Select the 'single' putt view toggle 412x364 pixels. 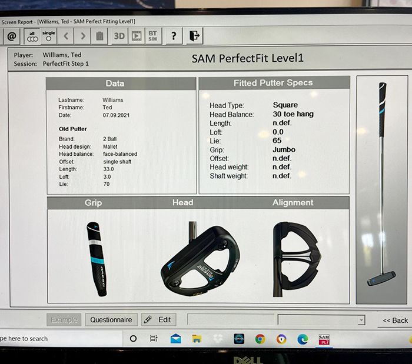pyautogui.click(x=49, y=36)
